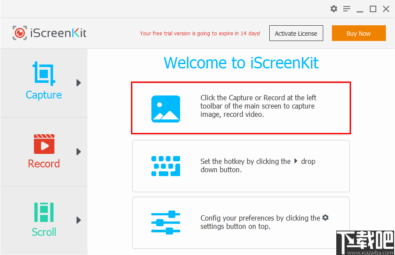Click the Capture crop icon in sidebar
The width and height of the screenshot is (395, 255).
pyautogui.click(x=44, y=74)
